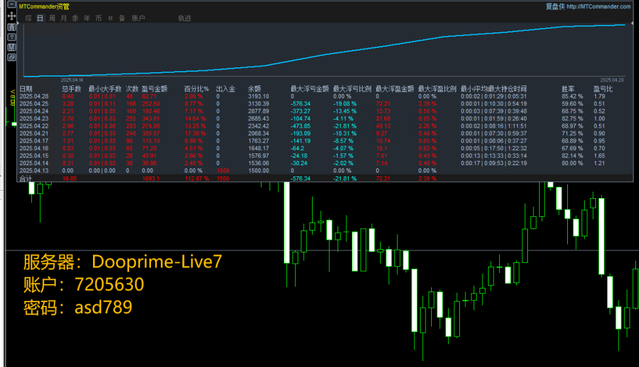Click the 清 clear icon in left strip
The height and width of the screenshot is (367, 639).
11,27
